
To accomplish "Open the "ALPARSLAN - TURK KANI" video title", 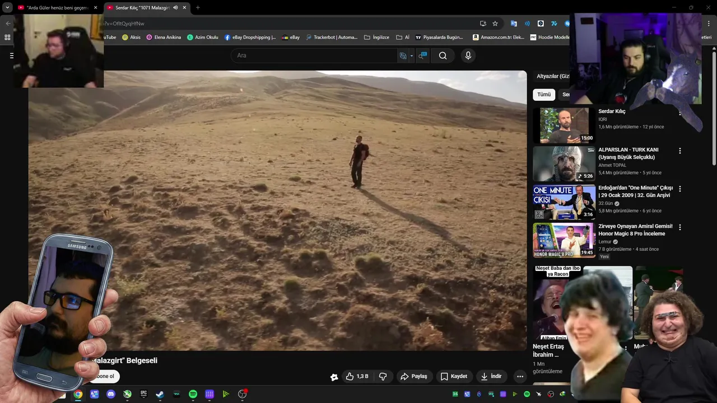I will point(628,153).
